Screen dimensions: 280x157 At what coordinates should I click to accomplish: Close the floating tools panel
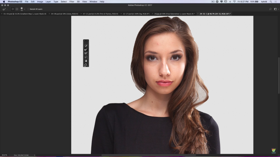tap(84, 41)
